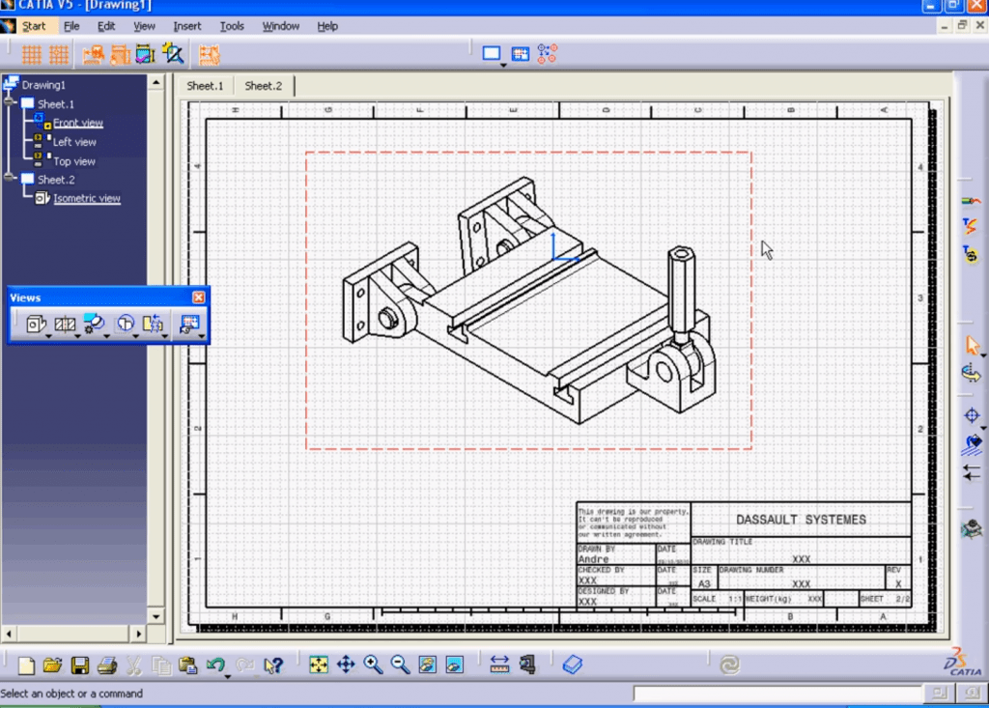
Task: Collapse the Sheet.1 tree node
Action: coord(9,101)
